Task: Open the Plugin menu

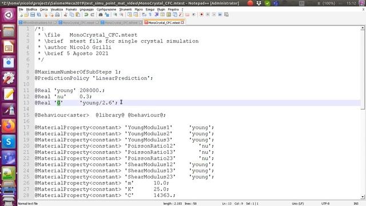Action: point(161,9)
